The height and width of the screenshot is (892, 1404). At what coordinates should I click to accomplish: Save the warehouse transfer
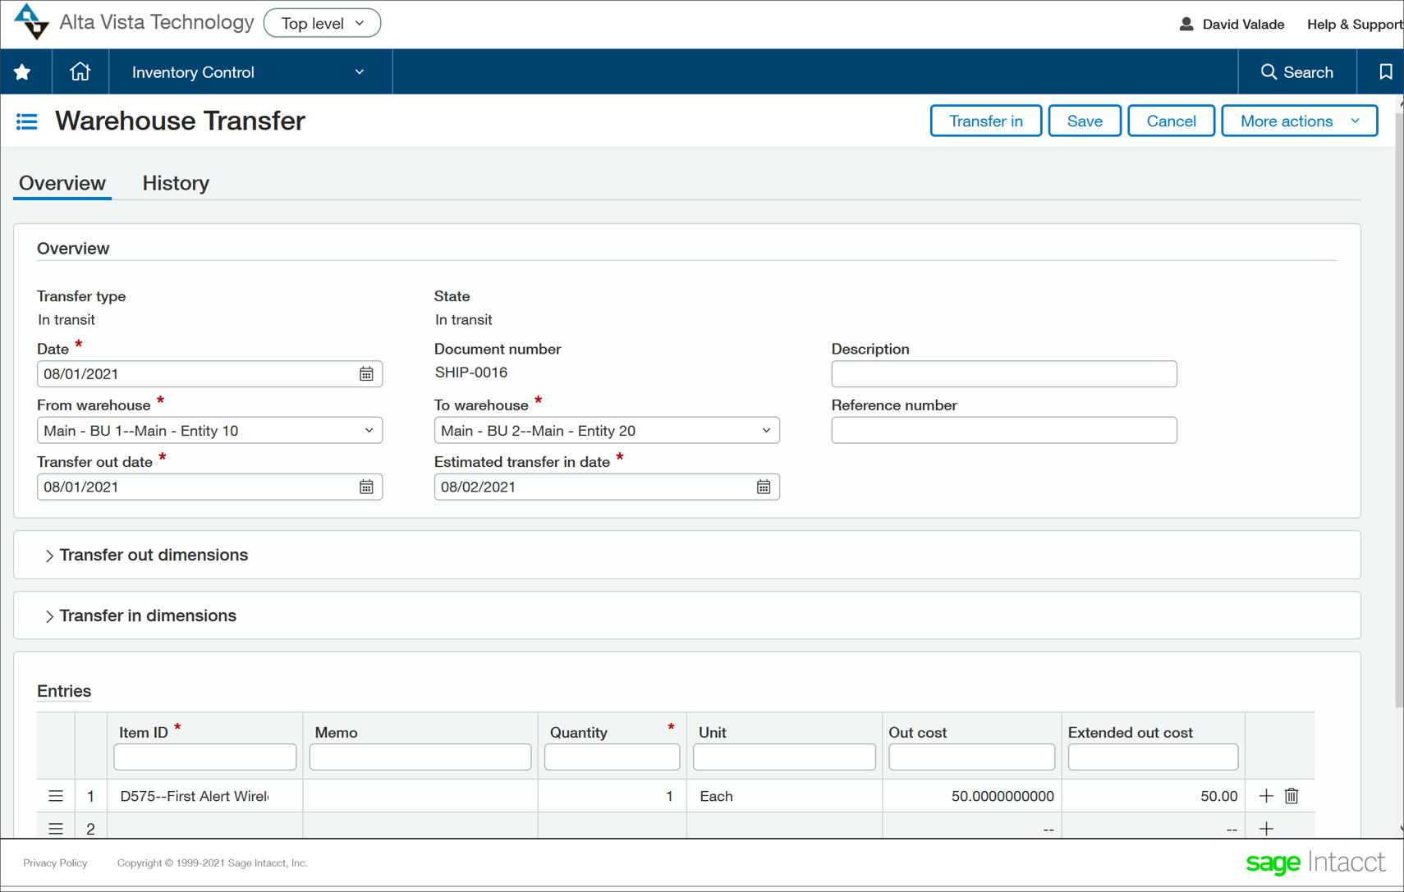tap(1085, 121)
